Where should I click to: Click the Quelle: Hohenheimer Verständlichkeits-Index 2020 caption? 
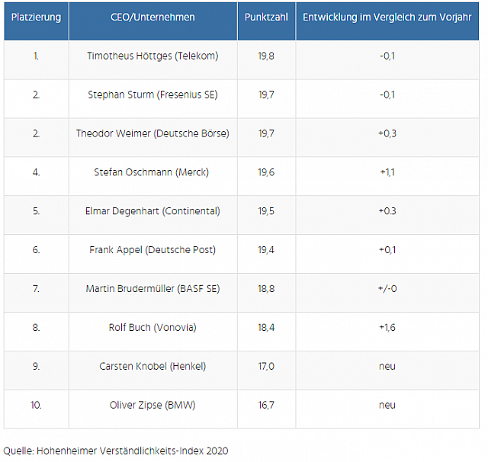click(x=115, y=451)
